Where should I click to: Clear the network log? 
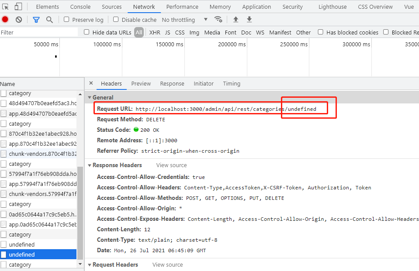19,20
